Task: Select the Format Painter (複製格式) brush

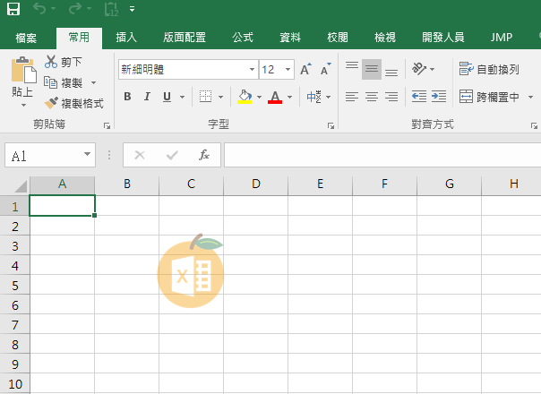Action: (51, 103)
